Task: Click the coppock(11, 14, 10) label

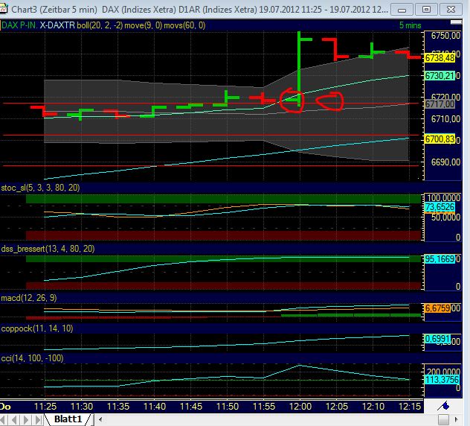Action: coord(37,328)
